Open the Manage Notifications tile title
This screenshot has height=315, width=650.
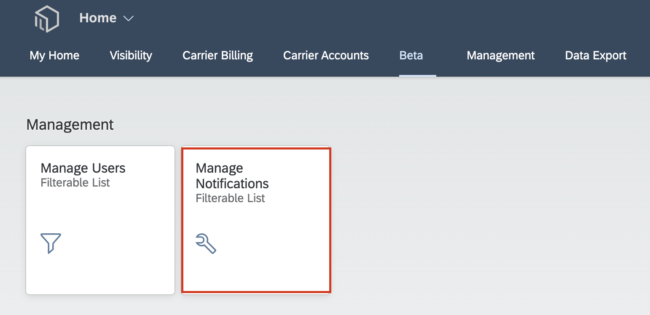(x=232, y=176)
